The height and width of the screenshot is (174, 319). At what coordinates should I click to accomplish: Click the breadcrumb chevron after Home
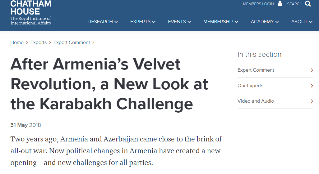point(27,42)
